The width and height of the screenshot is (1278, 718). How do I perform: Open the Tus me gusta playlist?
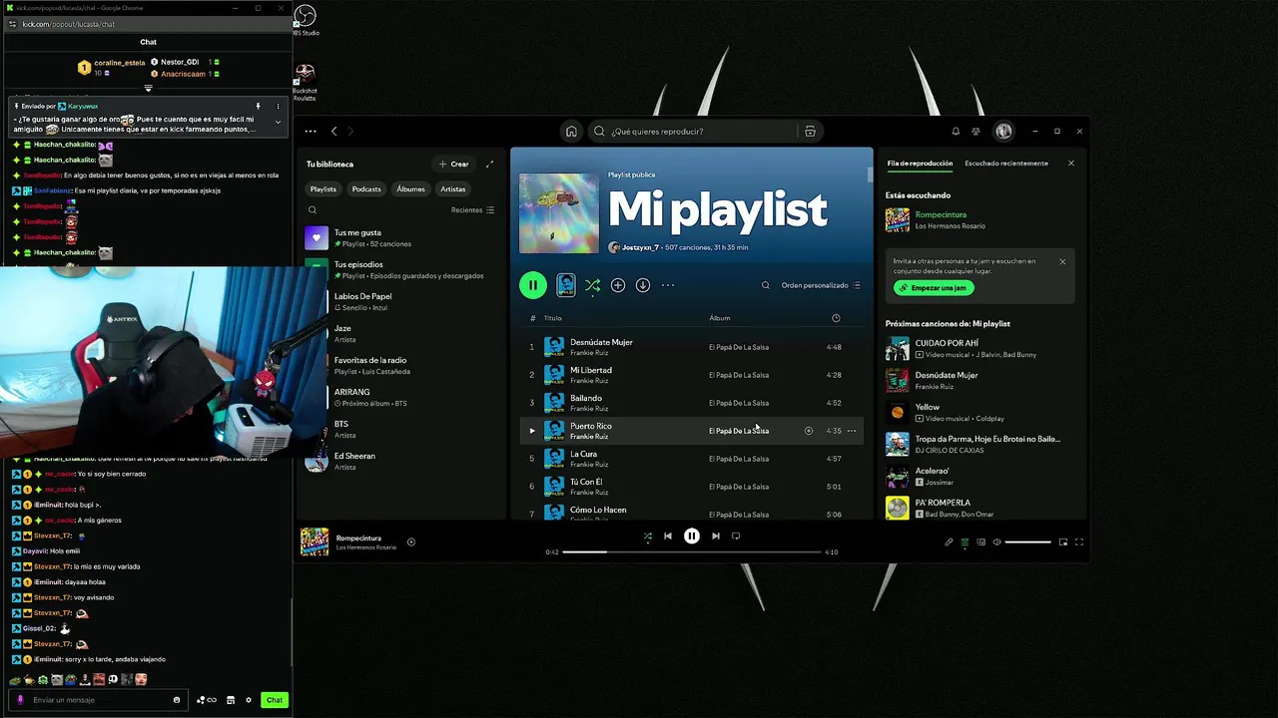(399, 237)
